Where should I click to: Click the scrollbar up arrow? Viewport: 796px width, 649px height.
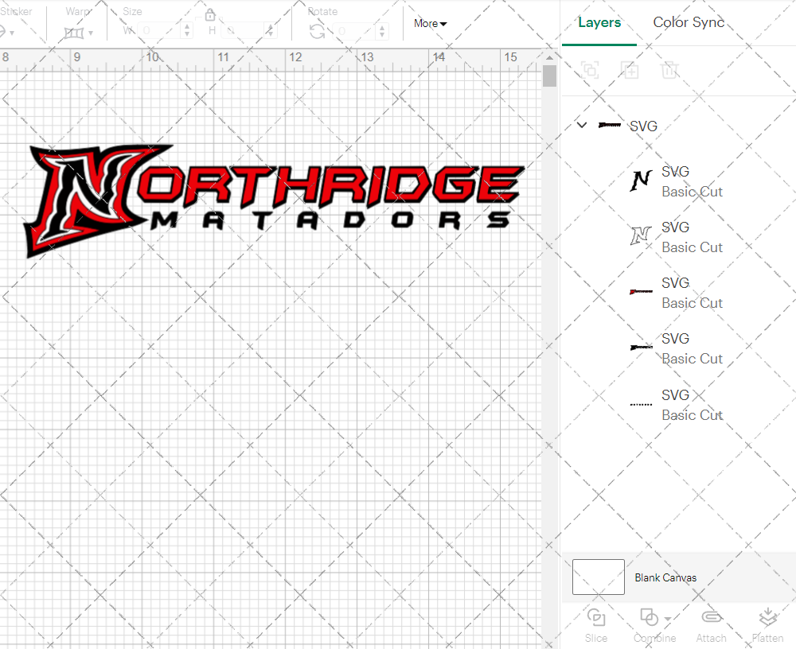[549, 56]
